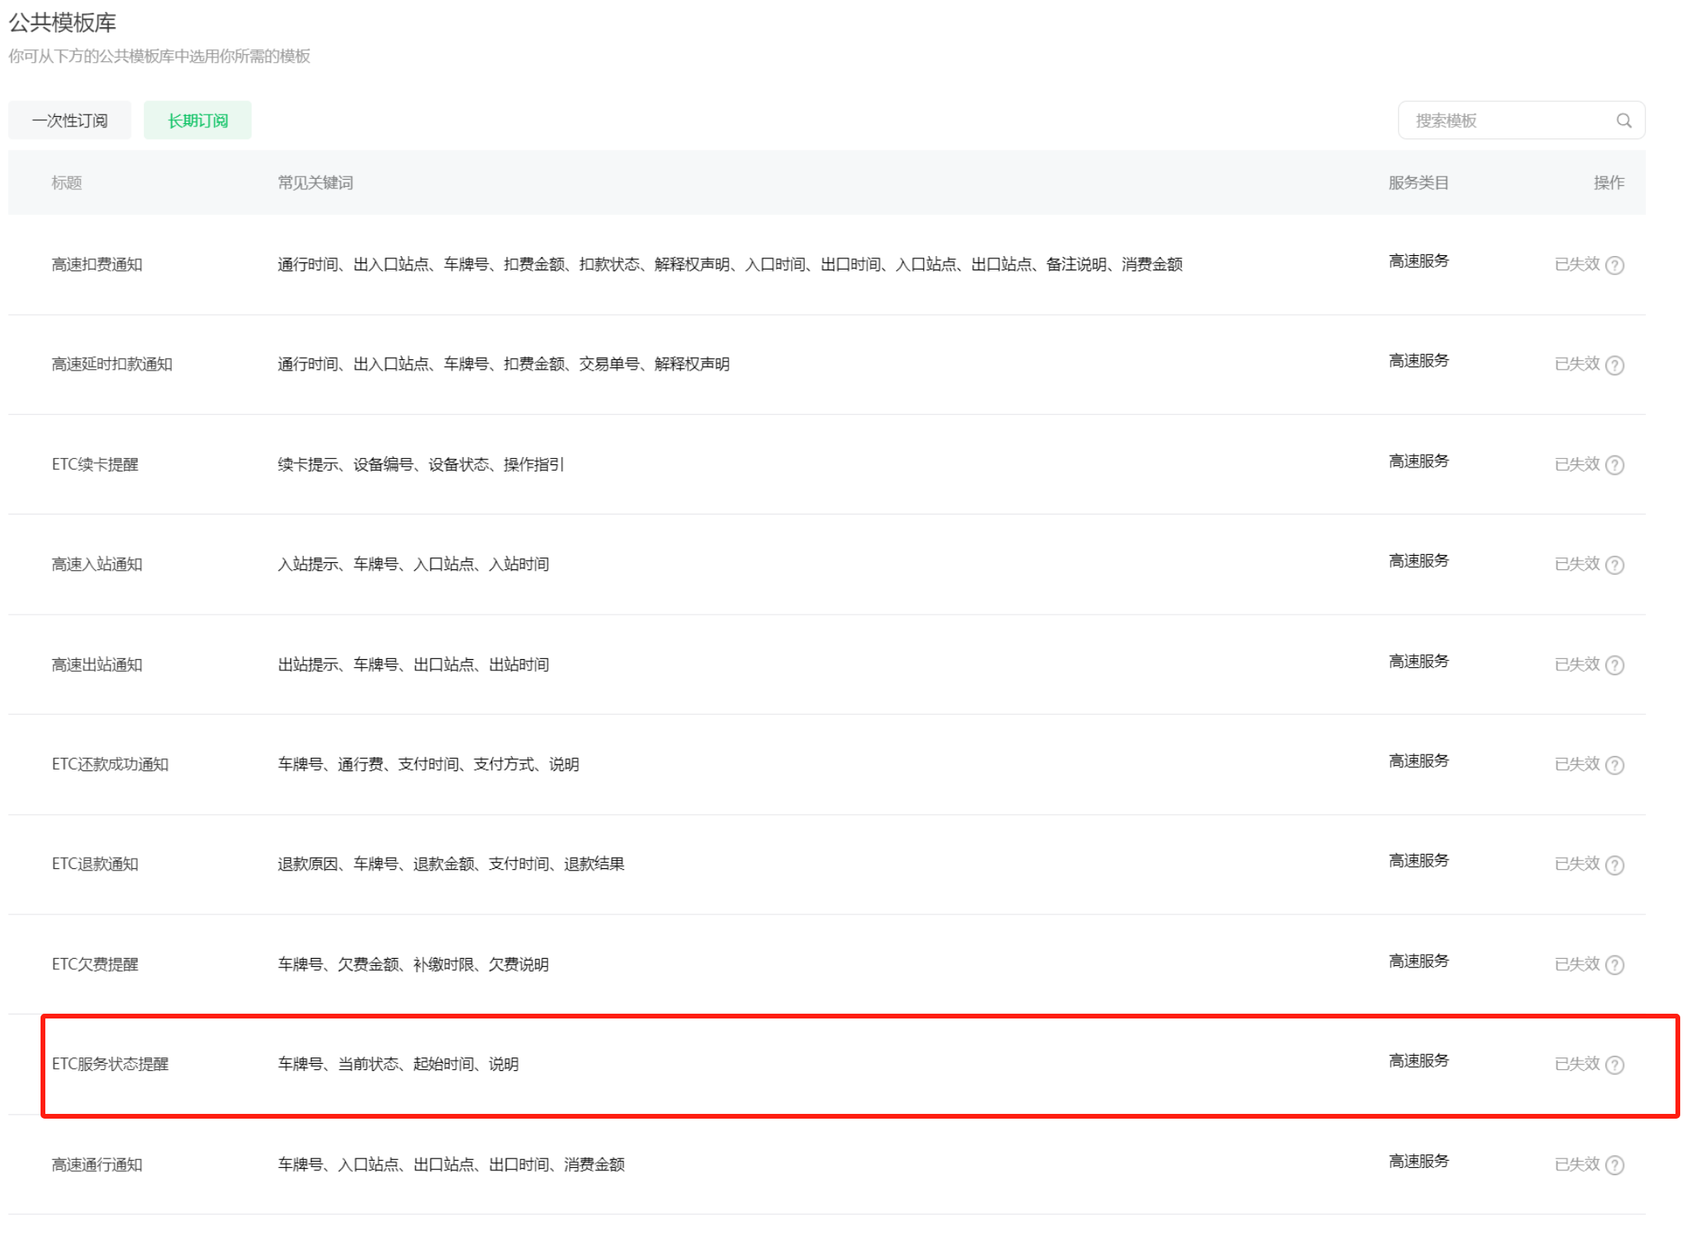Image resolution: width=1685 pixels, height=1257 pixels.
Task: Click the 高速通行通知 template title
Action: coord(97,1165)
